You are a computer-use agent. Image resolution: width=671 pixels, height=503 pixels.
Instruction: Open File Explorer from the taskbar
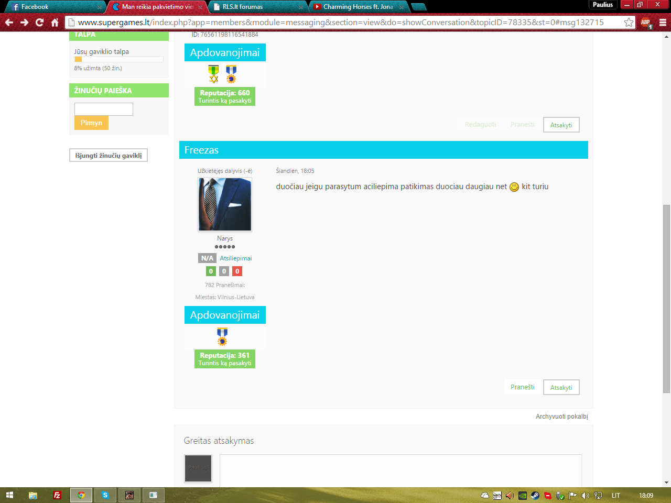coord(33,495)
